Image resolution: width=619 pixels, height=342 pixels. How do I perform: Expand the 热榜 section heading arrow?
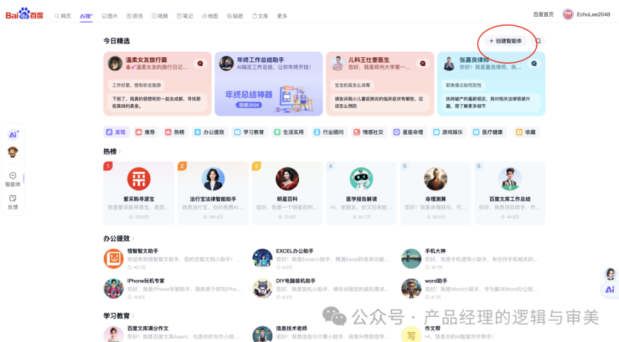(x=120, y=151)
